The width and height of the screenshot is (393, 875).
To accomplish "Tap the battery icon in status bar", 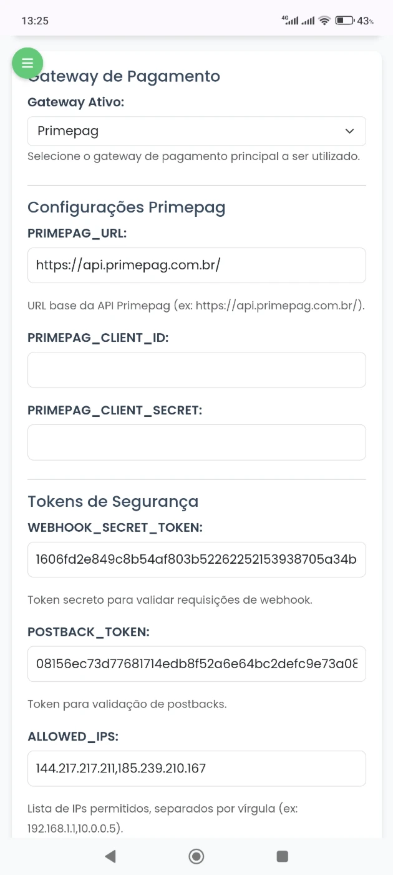I will 344,21.
